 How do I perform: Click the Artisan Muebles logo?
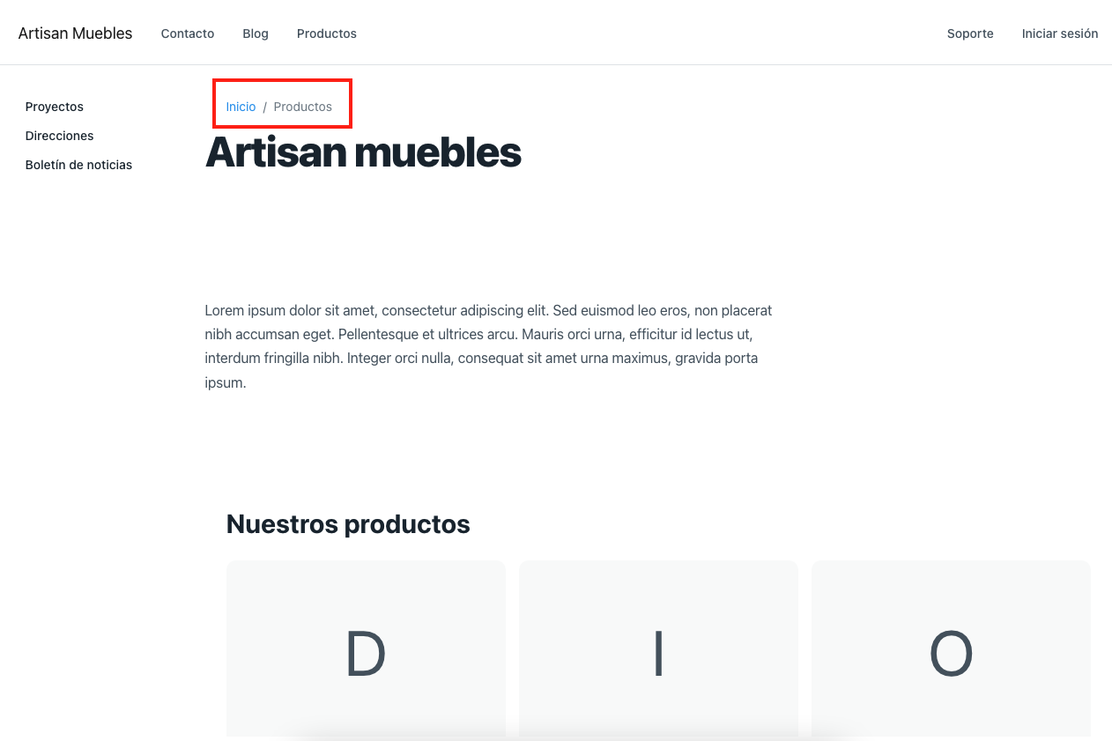click(x=75, y=33)
